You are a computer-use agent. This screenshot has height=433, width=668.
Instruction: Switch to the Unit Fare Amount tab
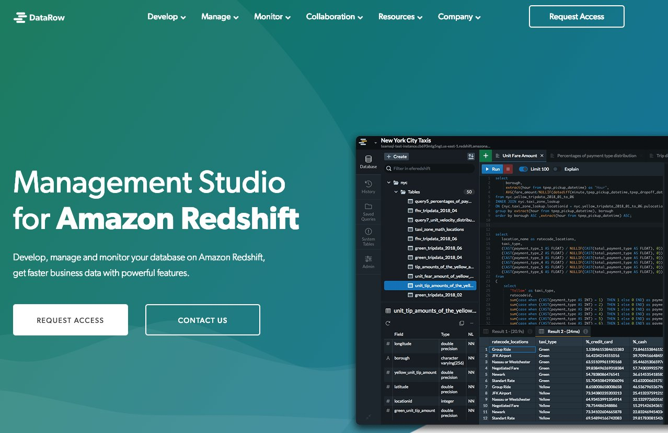click(x=519, y=155)
